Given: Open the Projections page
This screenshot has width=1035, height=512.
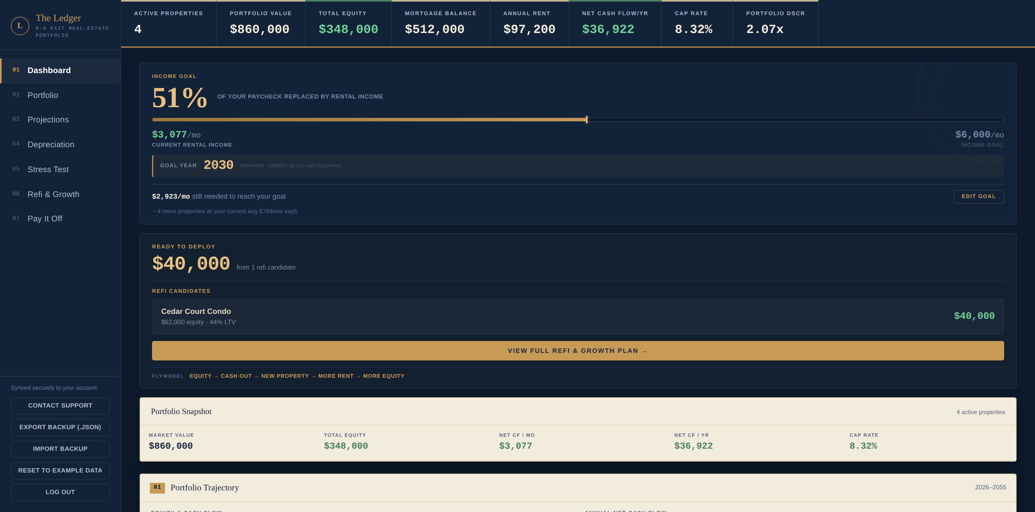Looking at the screenshot, I should point(61,120).
